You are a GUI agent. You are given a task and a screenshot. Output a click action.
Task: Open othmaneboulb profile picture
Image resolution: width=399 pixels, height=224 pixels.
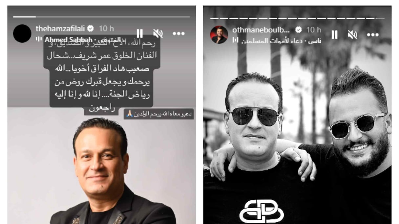220,35
